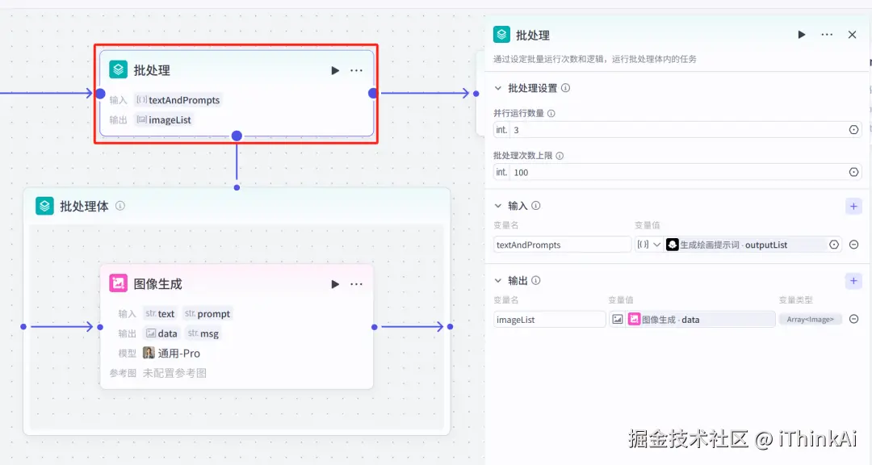Screen dimensions: 872x465
Task: Collapse the 输出 section
Action: tap(498, 280)
